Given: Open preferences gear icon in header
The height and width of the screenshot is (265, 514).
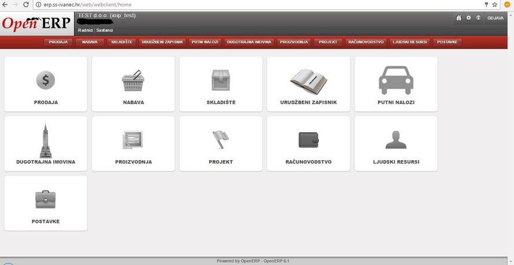Looking at the screenshot, I should coord(468,18).
